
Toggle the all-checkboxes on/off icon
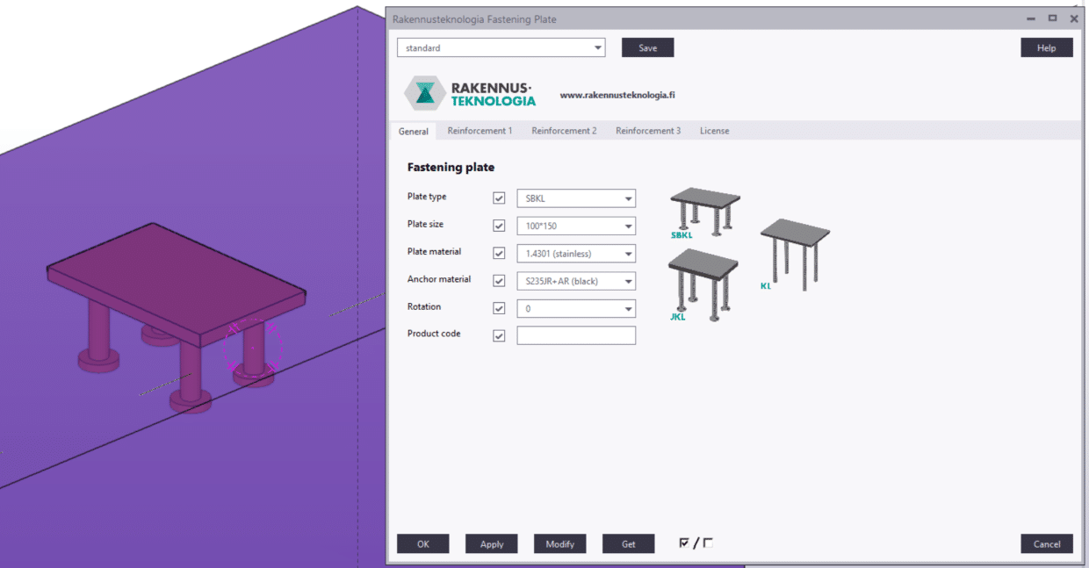pyautogui.click(x=696, y=543)
